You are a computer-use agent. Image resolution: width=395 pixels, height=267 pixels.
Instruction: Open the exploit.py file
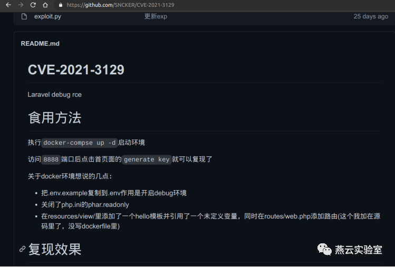click(47, 17)
